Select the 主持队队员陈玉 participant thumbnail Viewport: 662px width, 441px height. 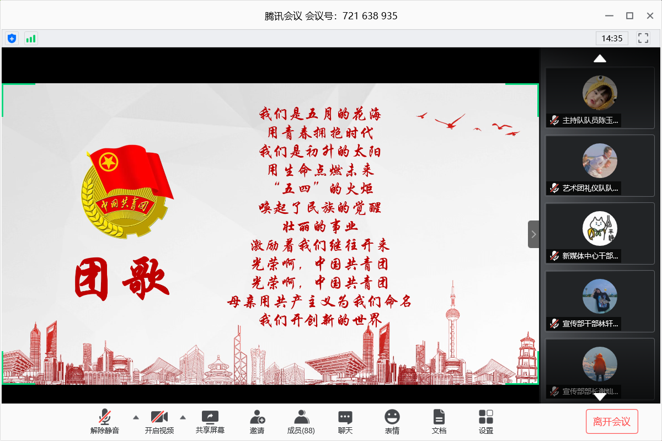click(x=600, y=98)
